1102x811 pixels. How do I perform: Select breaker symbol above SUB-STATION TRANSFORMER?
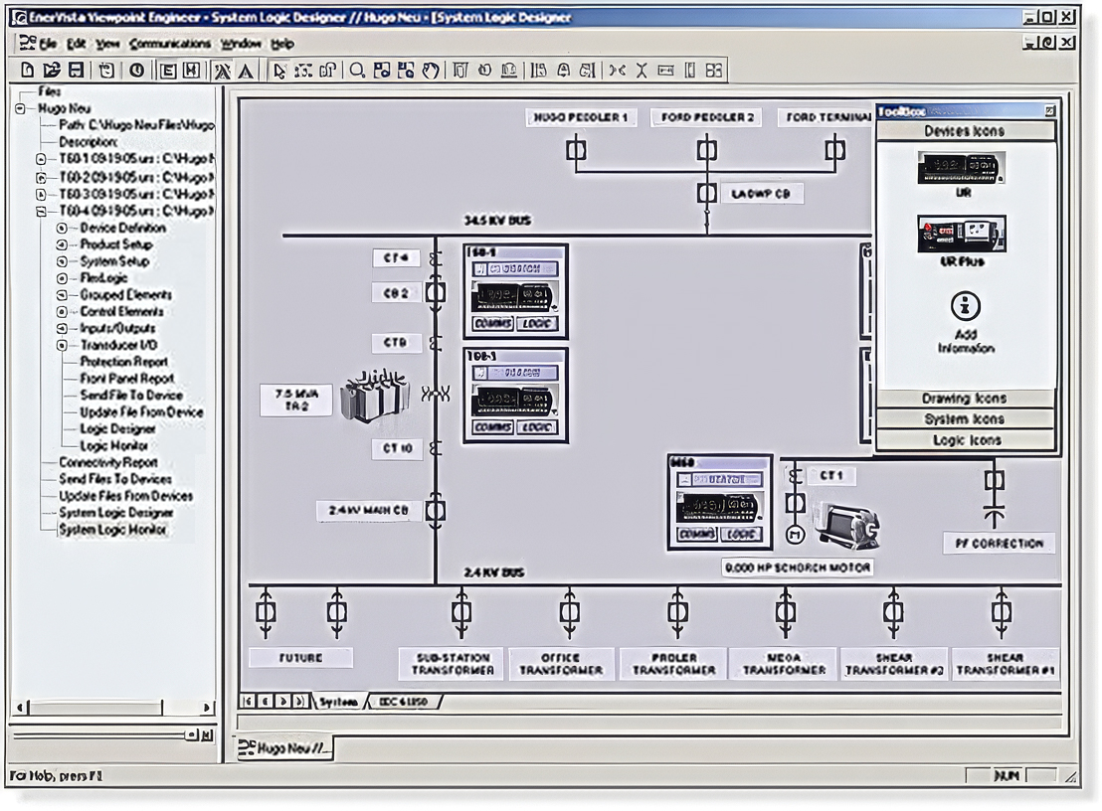point(461,611)
